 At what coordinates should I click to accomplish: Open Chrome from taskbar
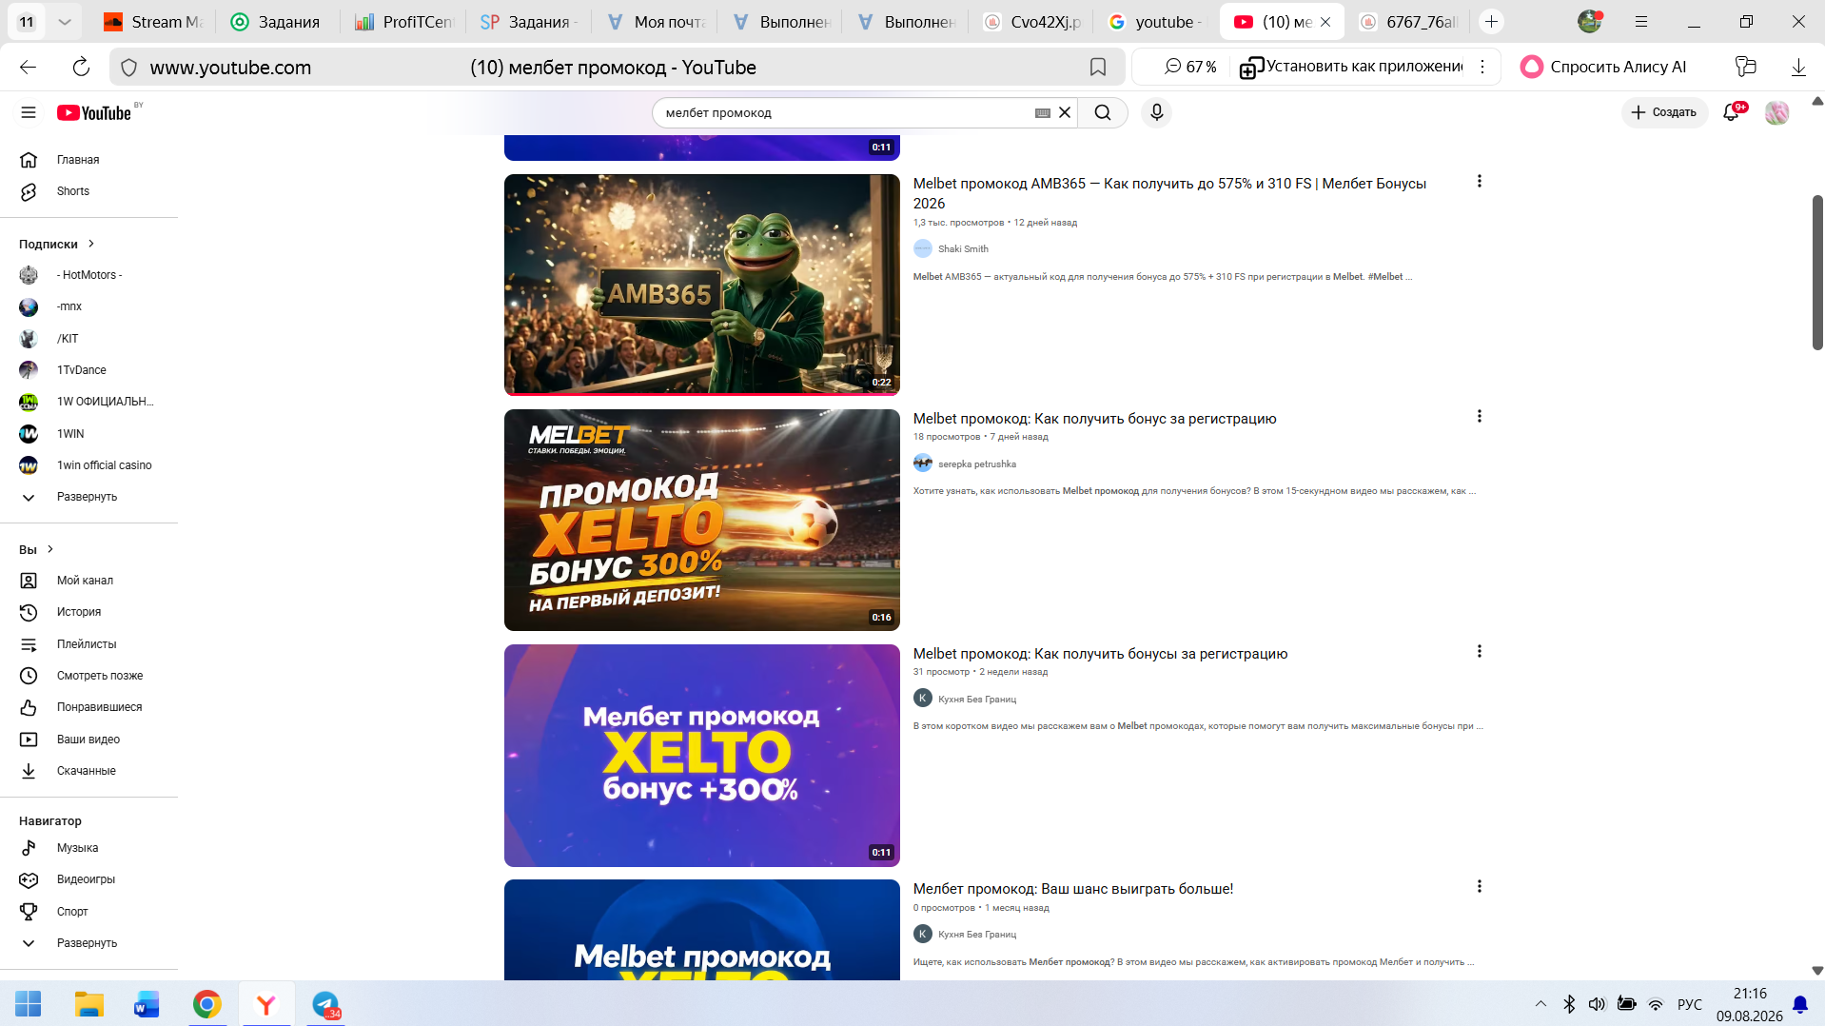tap(206, 1004)
